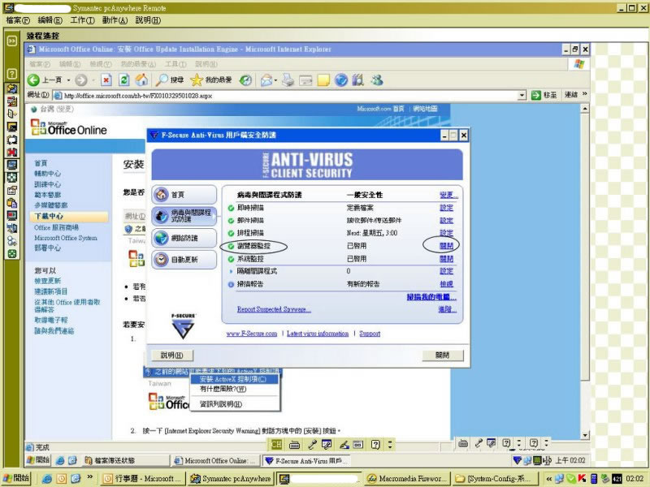Open the address bar URL dropdown
The width and height of the screenshot is (650, 487).
(522, 95)
